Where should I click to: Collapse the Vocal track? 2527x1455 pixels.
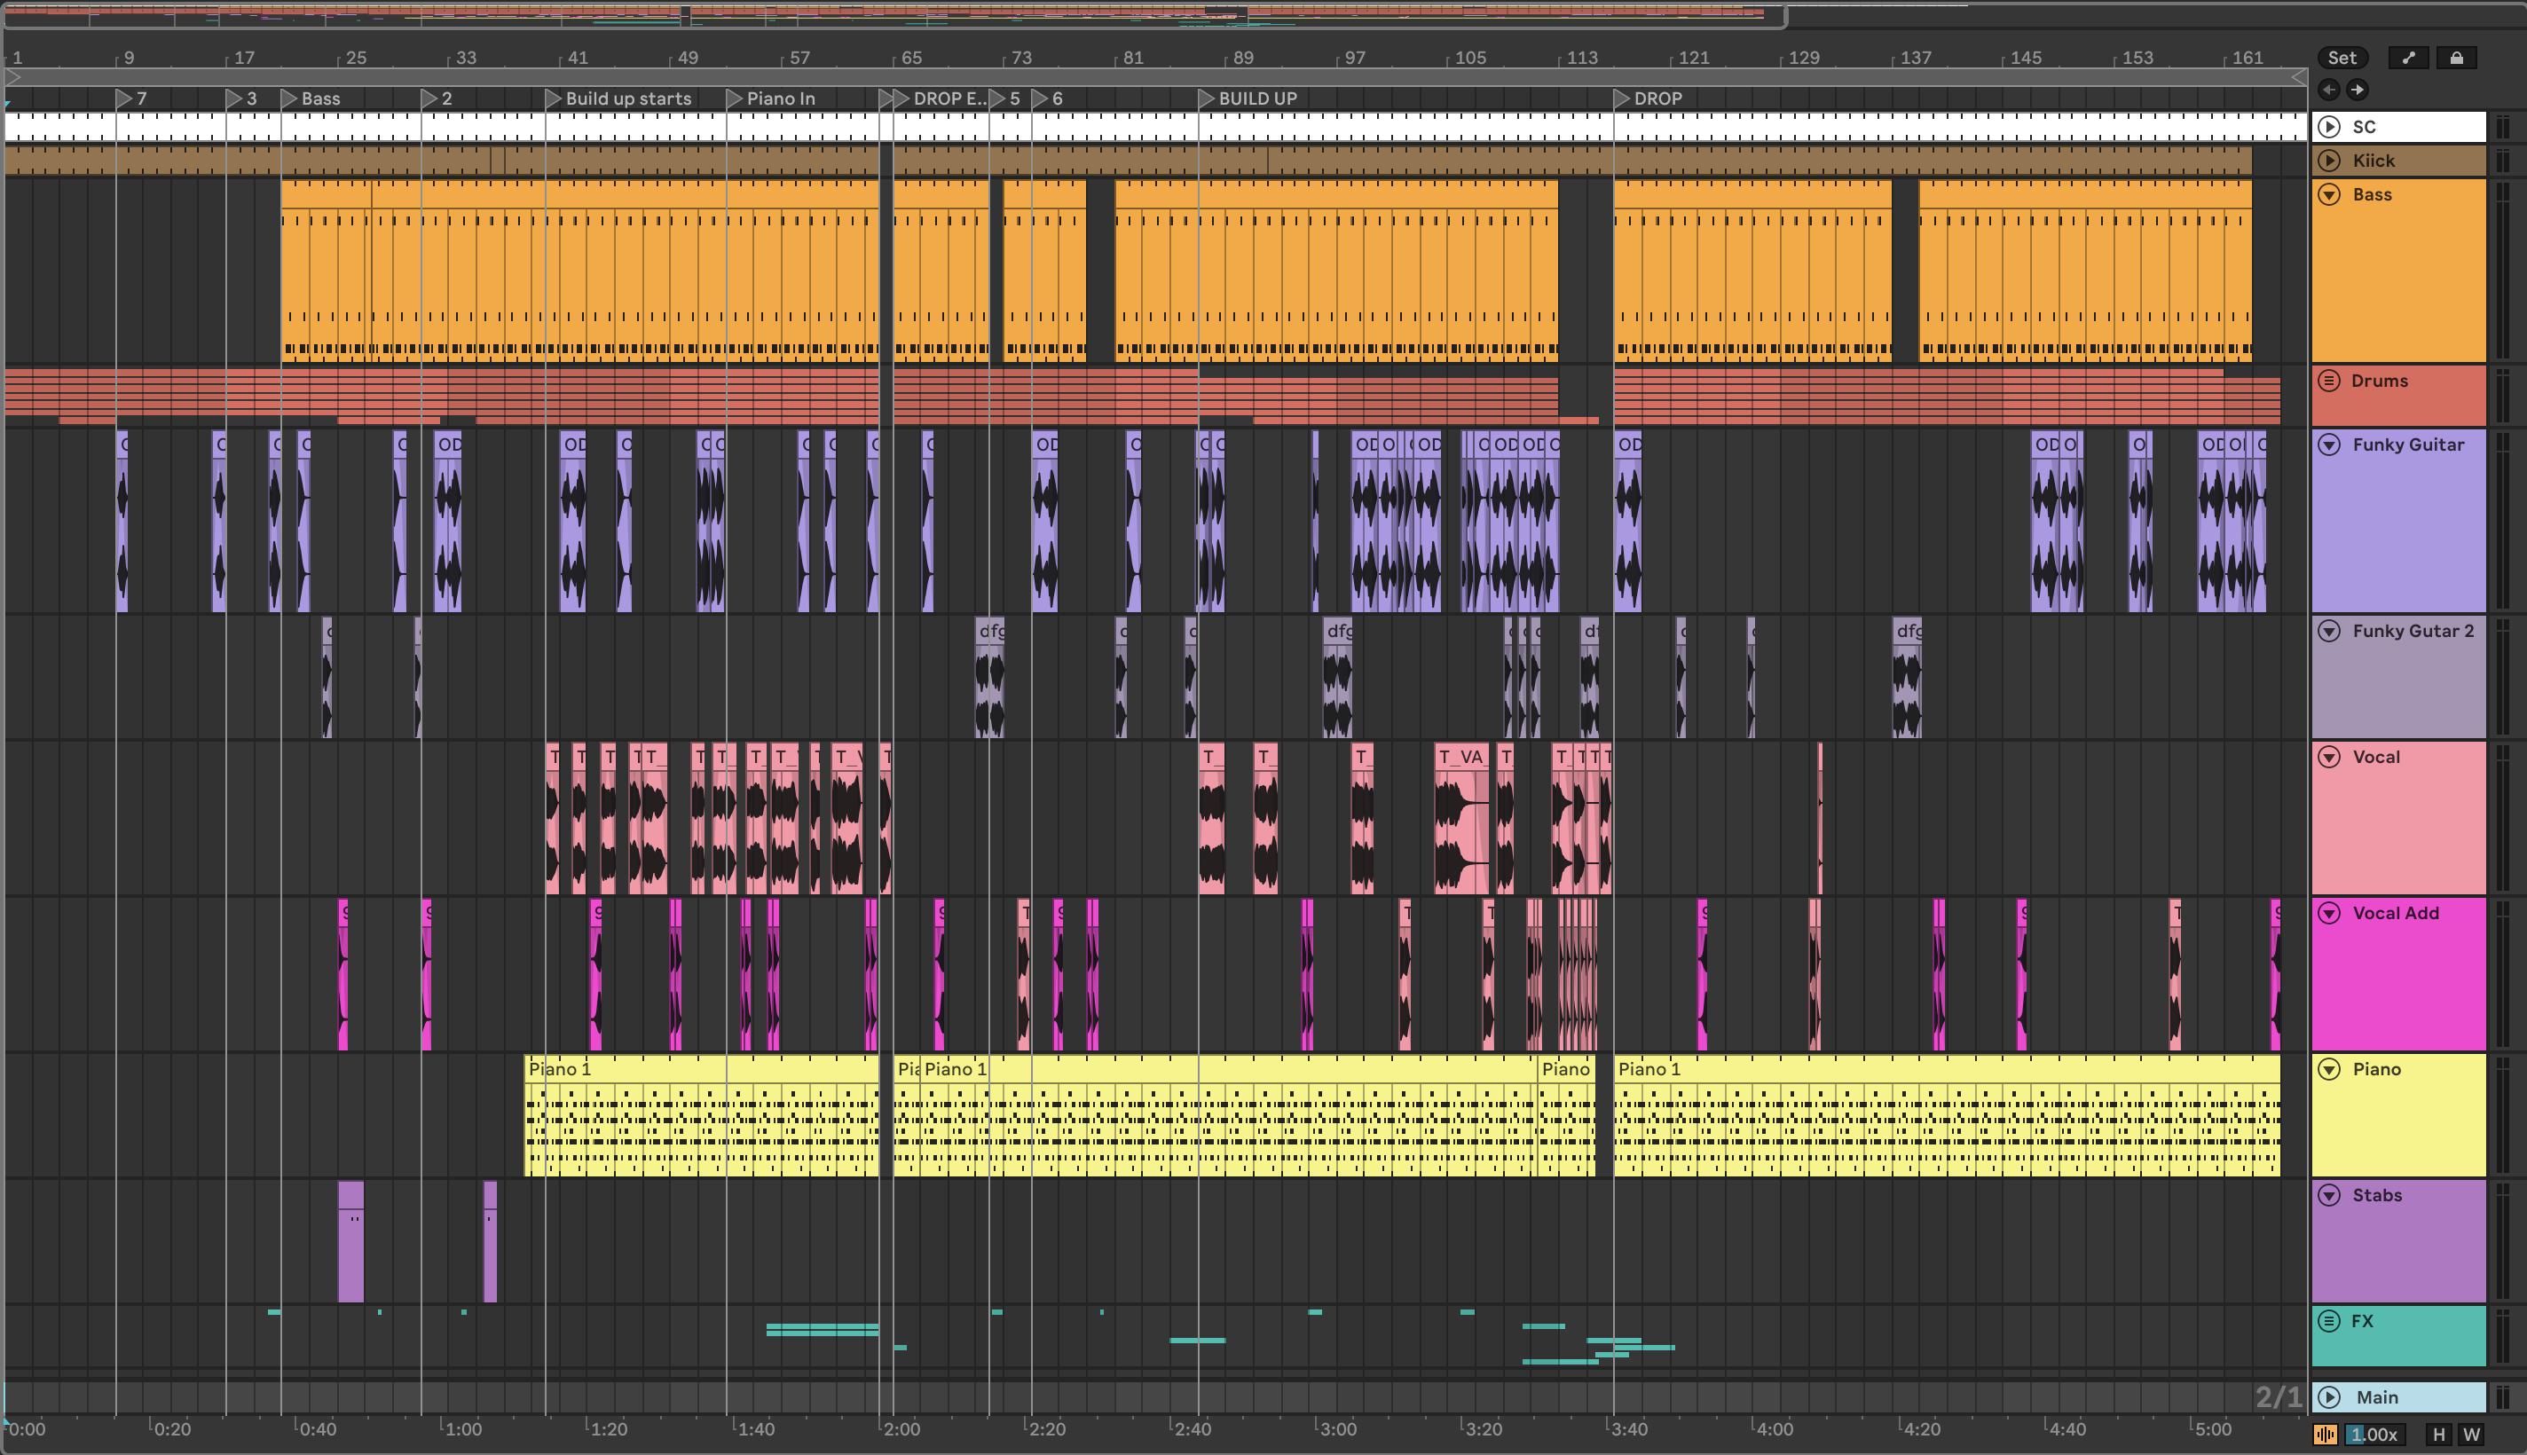[x=2329, y=758]
